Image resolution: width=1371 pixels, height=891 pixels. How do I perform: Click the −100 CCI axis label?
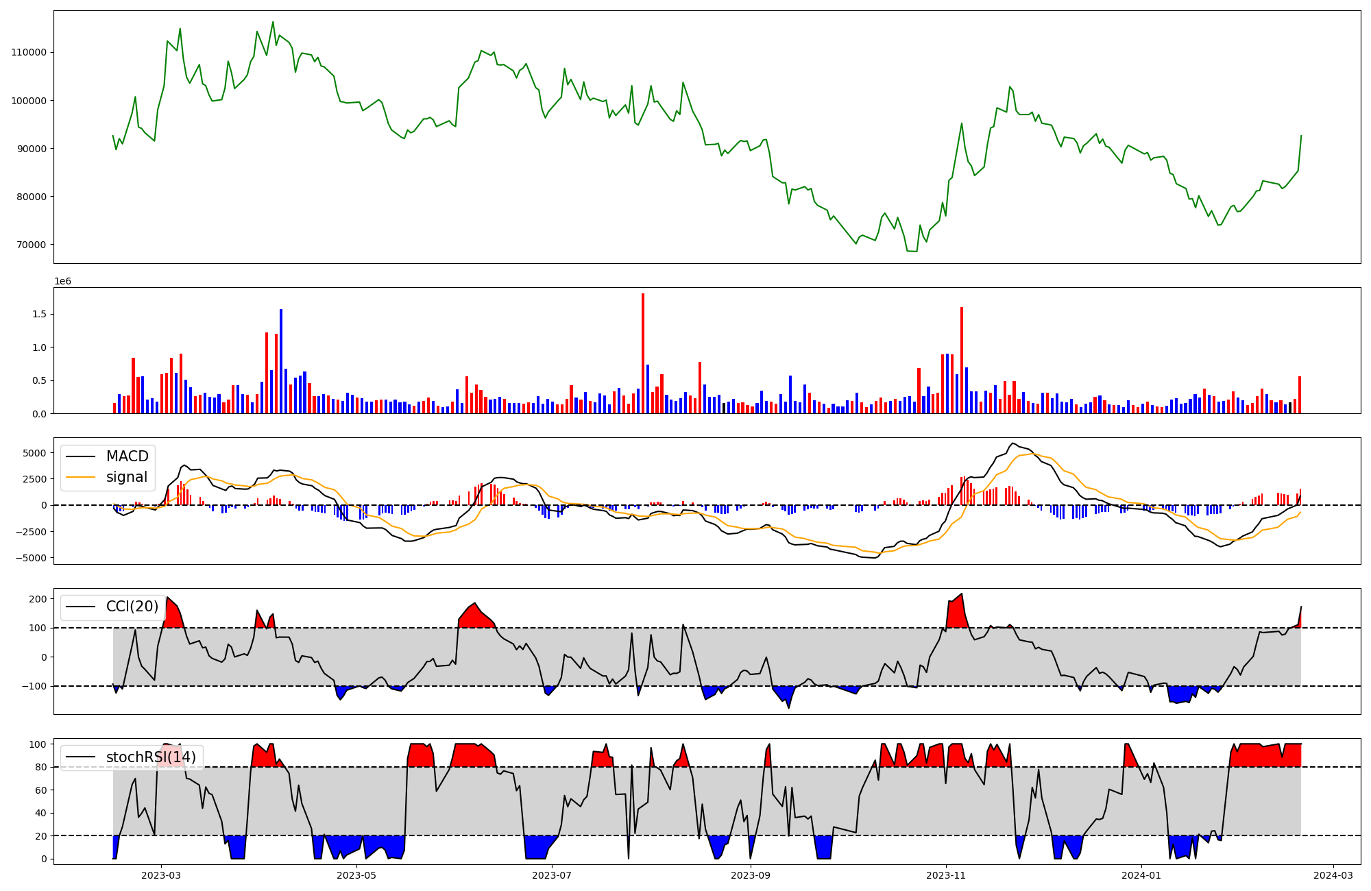click(34, 686)
